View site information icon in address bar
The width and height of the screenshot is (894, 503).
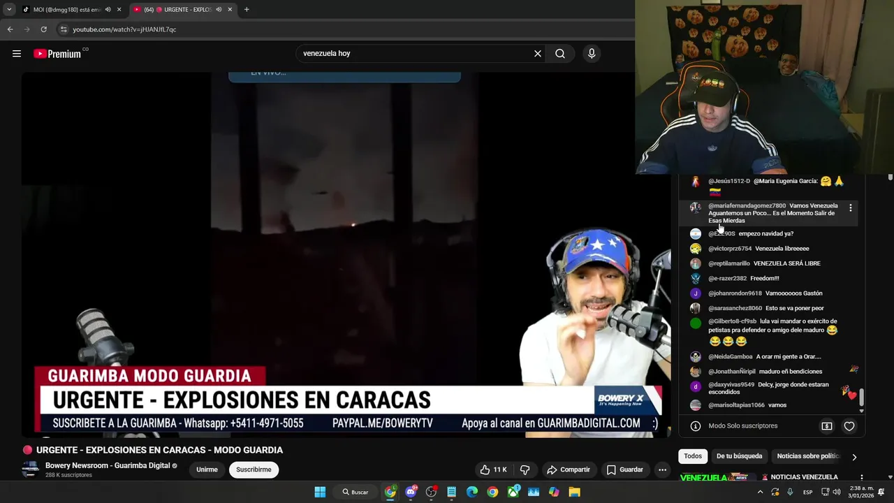click(64, 29)
